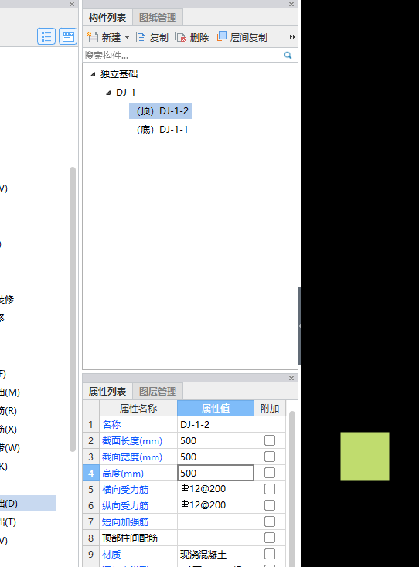
Task: Select the (顶) DJ-1-2 tree item
Action: [x=160, y=110]
